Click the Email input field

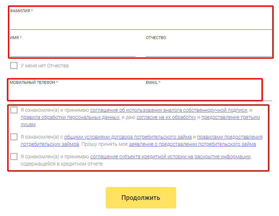click(209, 93)
